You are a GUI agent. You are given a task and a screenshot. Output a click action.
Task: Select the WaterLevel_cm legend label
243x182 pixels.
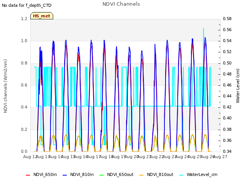tap(202, 174)
